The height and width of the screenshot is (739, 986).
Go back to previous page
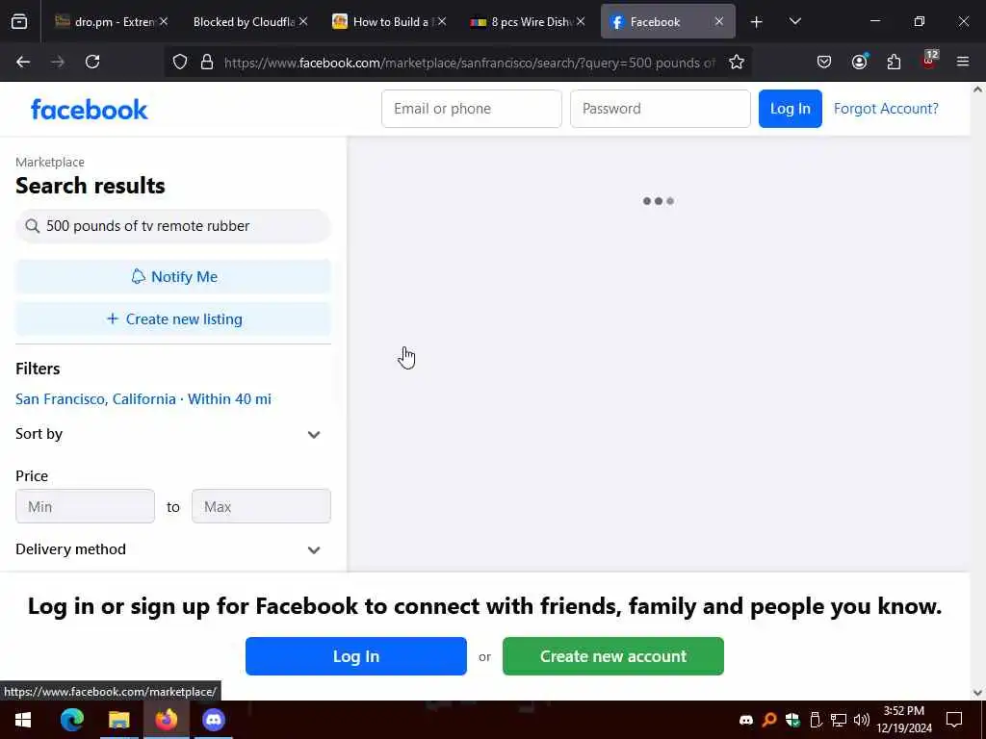(23, 62)
